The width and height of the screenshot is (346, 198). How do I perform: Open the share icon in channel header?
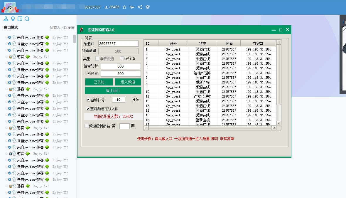coord(140,7)
